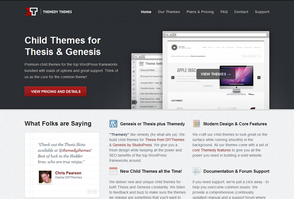Screen dimensions: 294x199
Task: Click the WordPress icon next to Genesis or Thesis
Action: click(113, 124)
